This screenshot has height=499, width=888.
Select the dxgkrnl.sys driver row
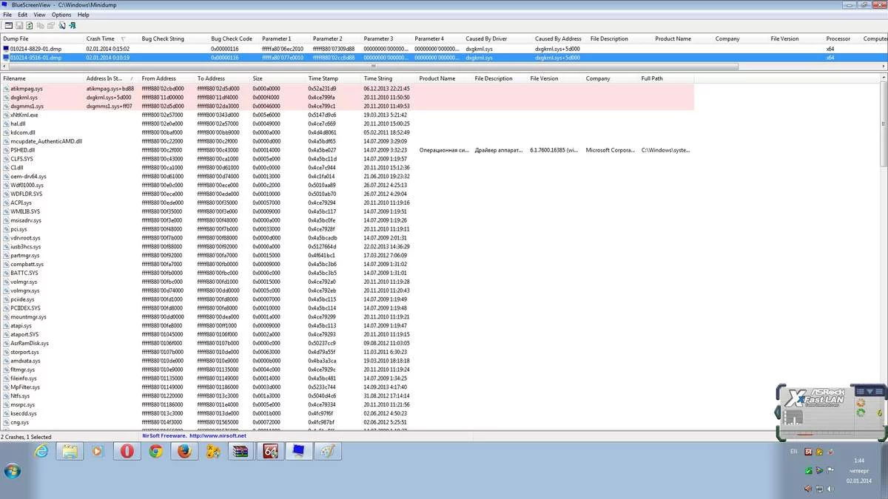(347, 97)
